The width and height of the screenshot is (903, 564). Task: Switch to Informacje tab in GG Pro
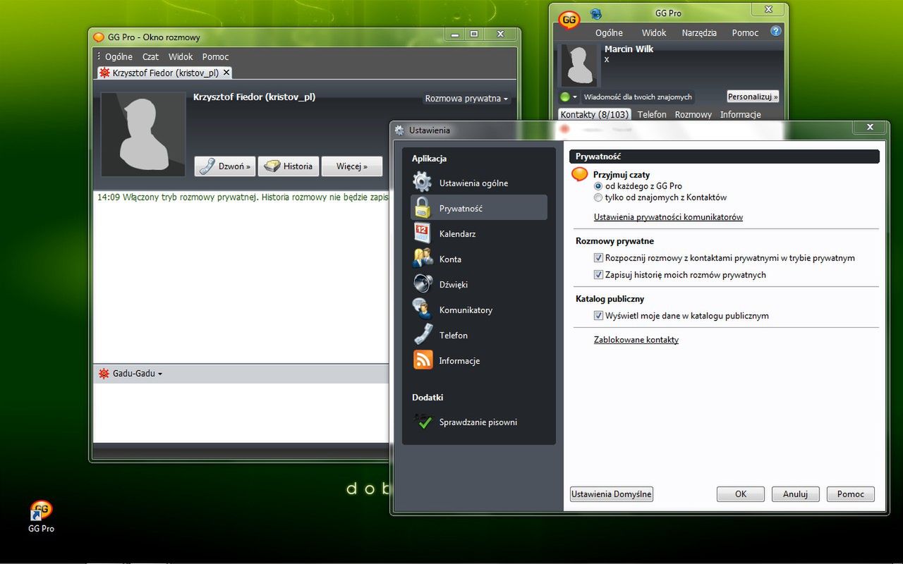coord(740,114)
